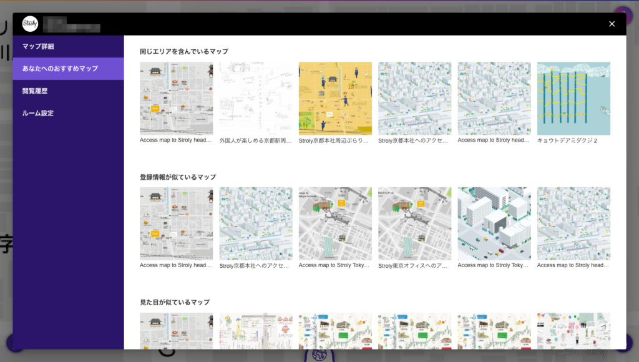Open the yellow Stroly京都本社周辺ぶらり map thumbnail
639x362 pixels.
(x=335, y=98)
